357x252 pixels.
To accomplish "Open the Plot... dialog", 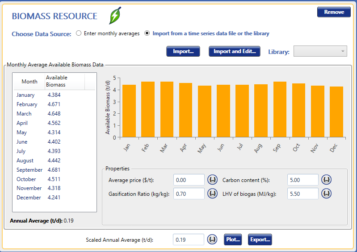I will (x=233, y=240).
